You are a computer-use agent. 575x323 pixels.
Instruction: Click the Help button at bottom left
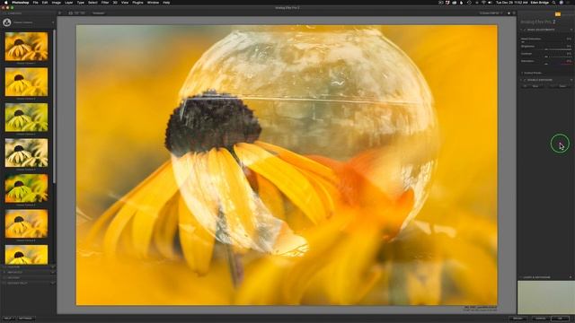[x=8, y=319]
